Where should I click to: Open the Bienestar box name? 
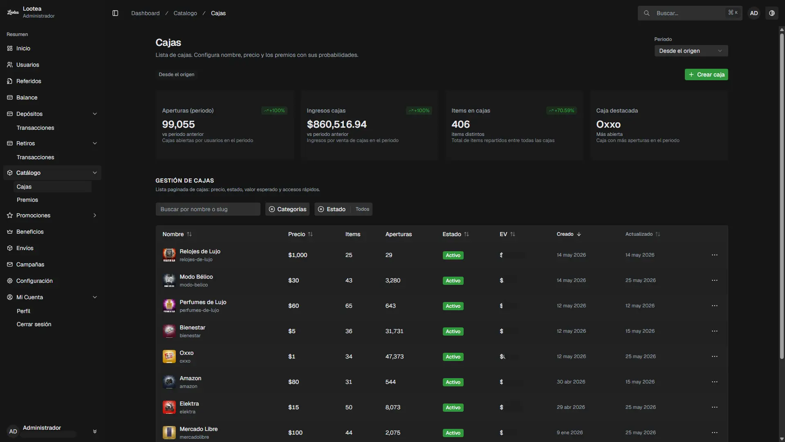[x=192, y=327]
